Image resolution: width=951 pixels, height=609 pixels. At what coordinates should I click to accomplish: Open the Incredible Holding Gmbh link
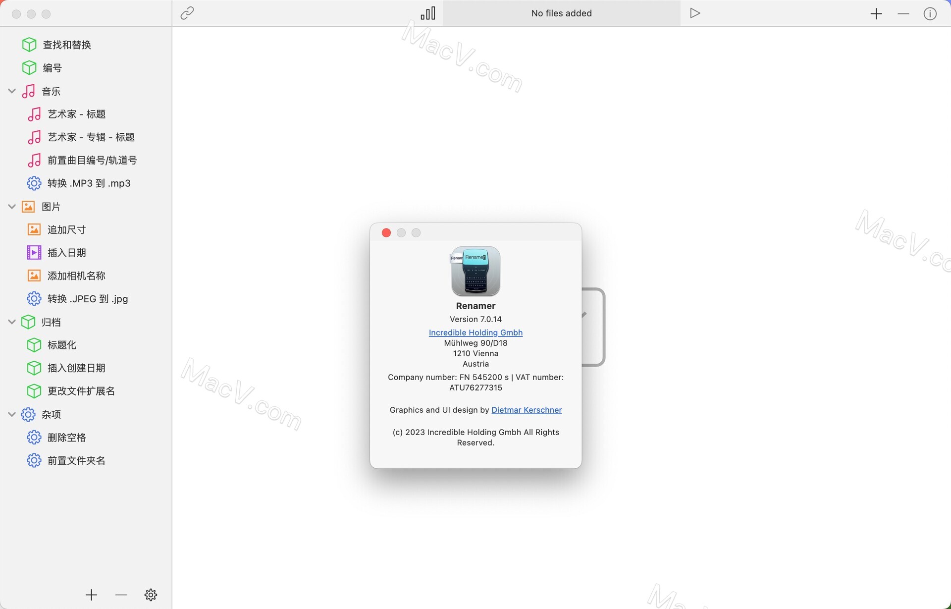click(475, 332)
